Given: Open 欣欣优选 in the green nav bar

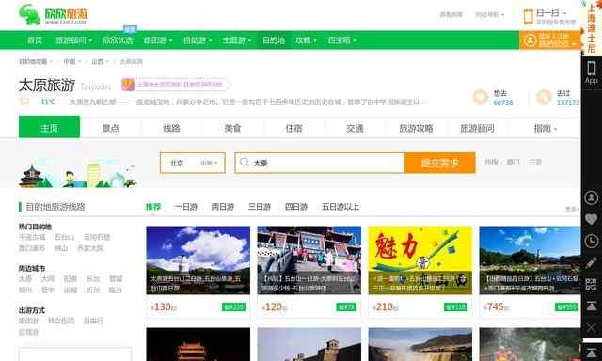Looking at the screenshot, I should coord(118,40).
